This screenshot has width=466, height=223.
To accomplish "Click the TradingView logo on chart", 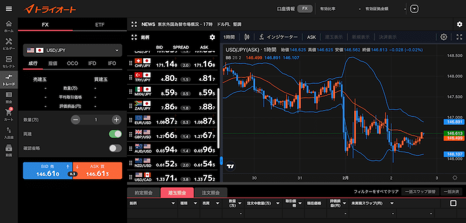I will point(230,167).
